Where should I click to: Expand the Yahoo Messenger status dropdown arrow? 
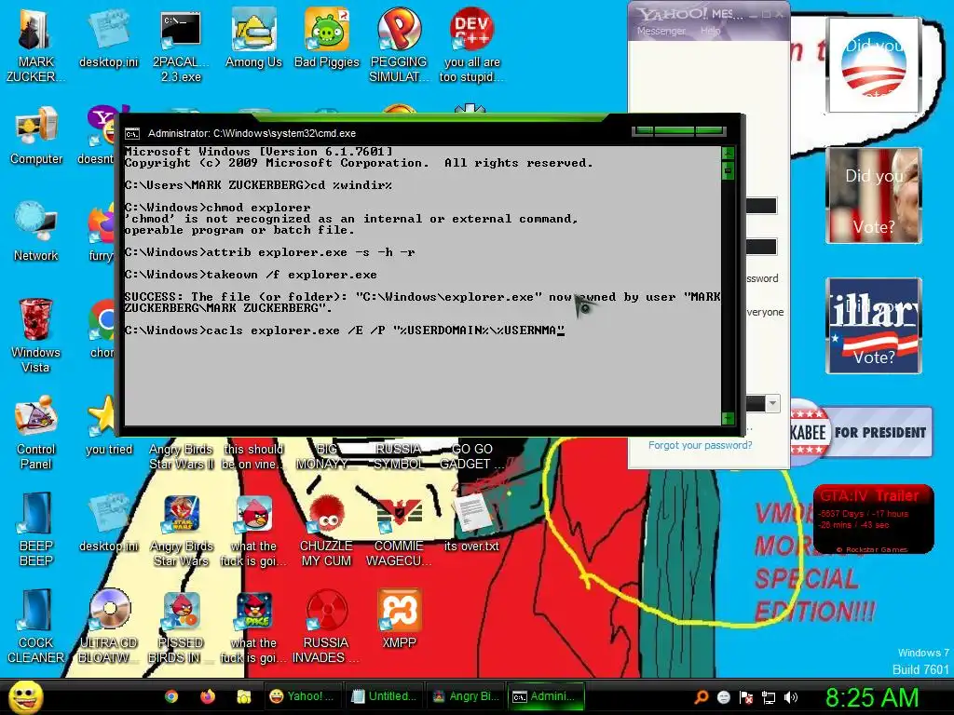pyautogui.click(x=772, y=403)
